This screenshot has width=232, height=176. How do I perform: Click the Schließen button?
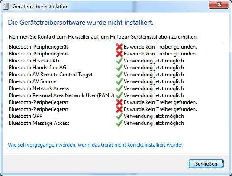(206, 164)
